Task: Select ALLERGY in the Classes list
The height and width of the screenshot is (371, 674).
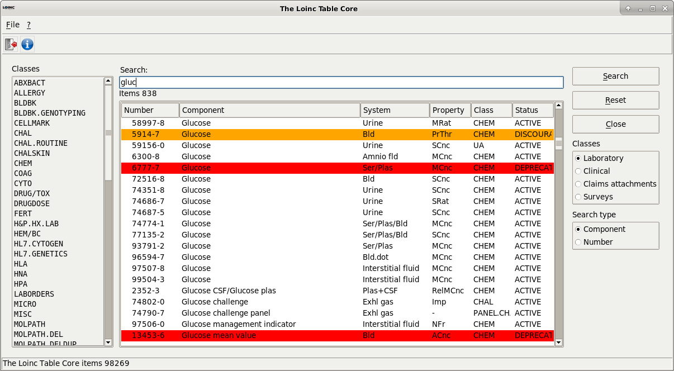Action: click(58, 93)
